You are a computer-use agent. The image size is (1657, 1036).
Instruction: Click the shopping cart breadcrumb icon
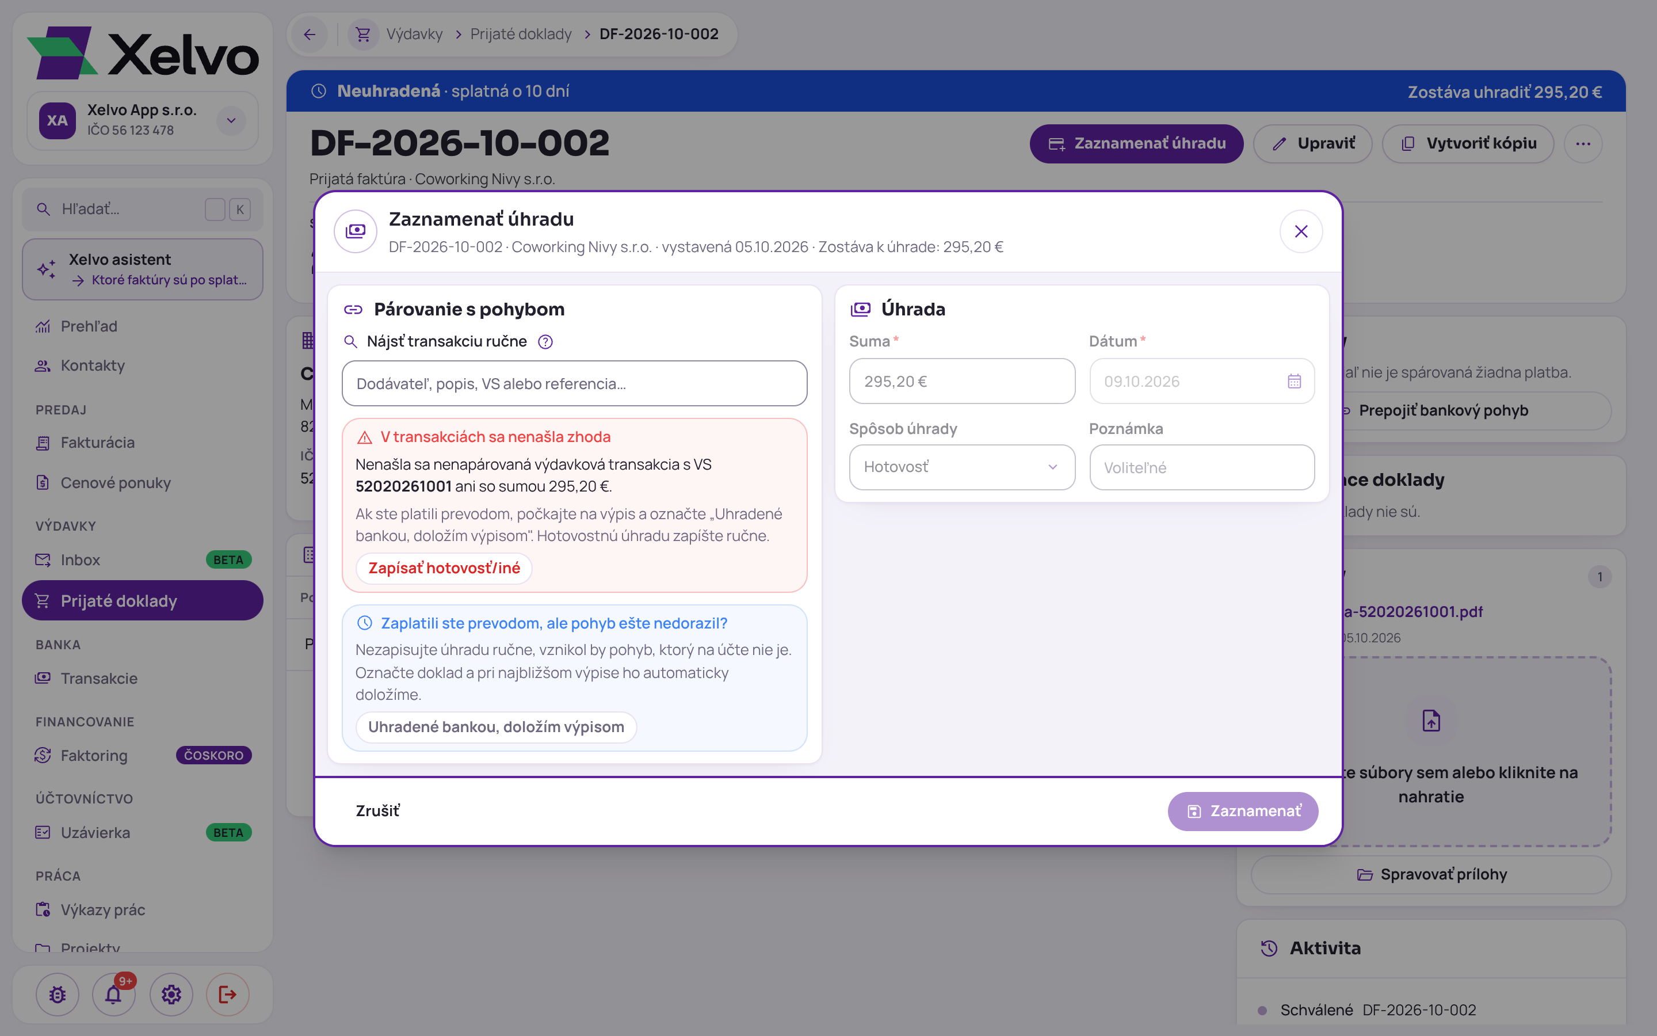(363, 35)
